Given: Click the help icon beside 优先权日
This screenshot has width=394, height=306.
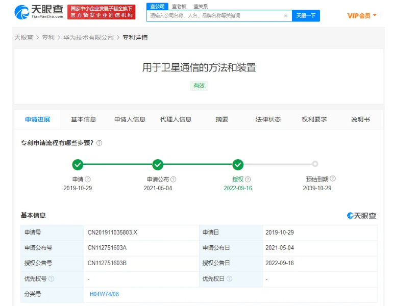Looking at the screenshot, I should click(230, 278).
